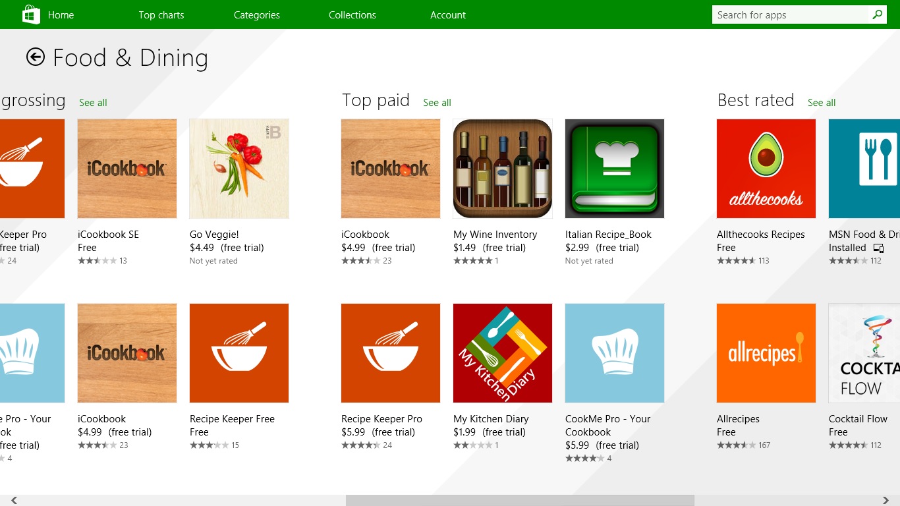Click the Top paid section heading
Viewport: 900px width, 506px height.
(376, 100)
